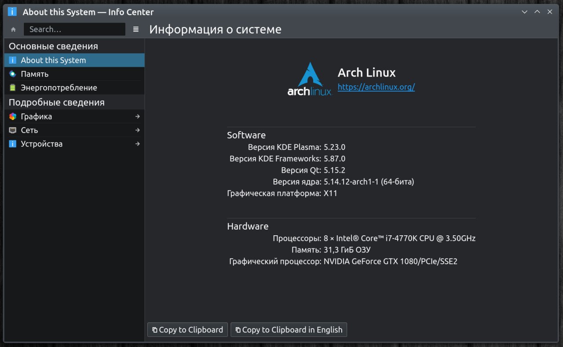Screen dimensions: 563x347
Task: Click the 31,3 ГиБ ОЗУ memory value
Action: (347, 250)
